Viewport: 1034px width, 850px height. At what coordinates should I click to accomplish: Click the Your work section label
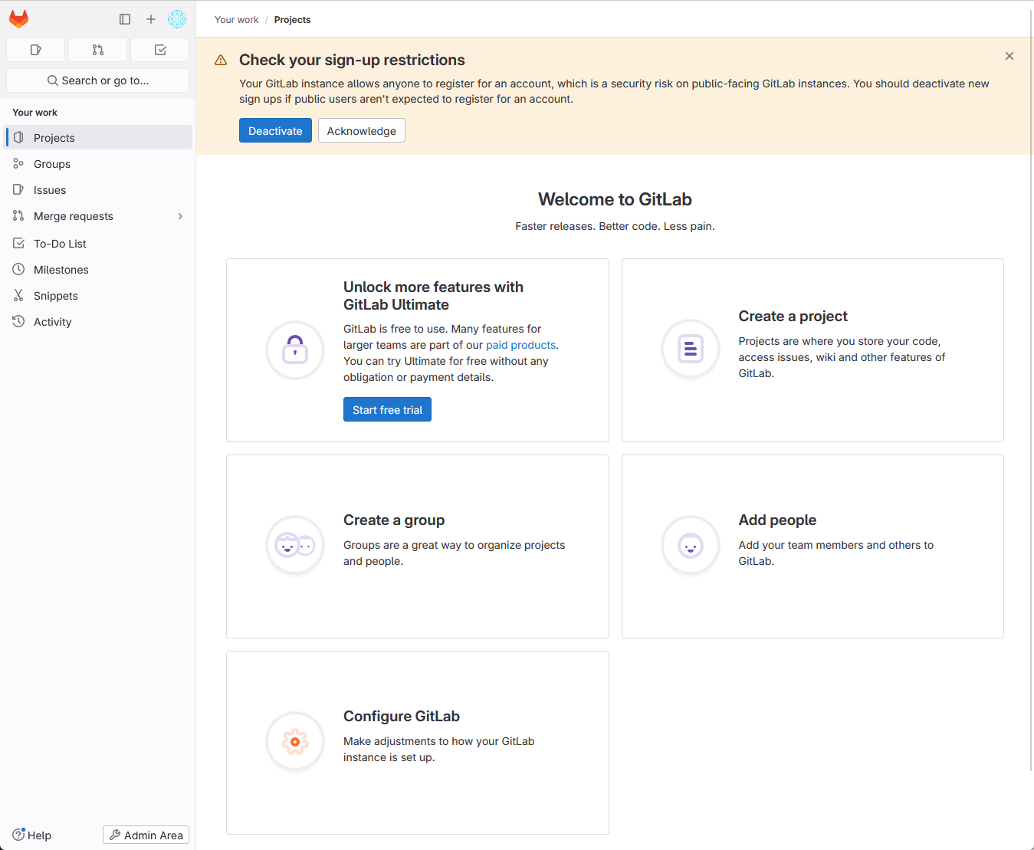[x=34, y=113]
